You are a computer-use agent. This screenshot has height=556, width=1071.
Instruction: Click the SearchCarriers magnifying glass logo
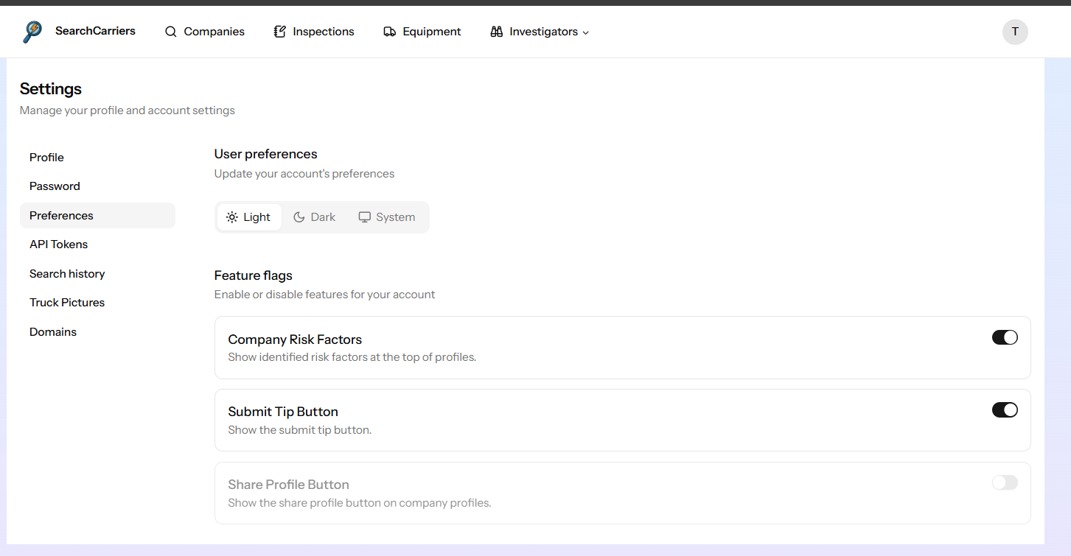[x=32, y=32]
